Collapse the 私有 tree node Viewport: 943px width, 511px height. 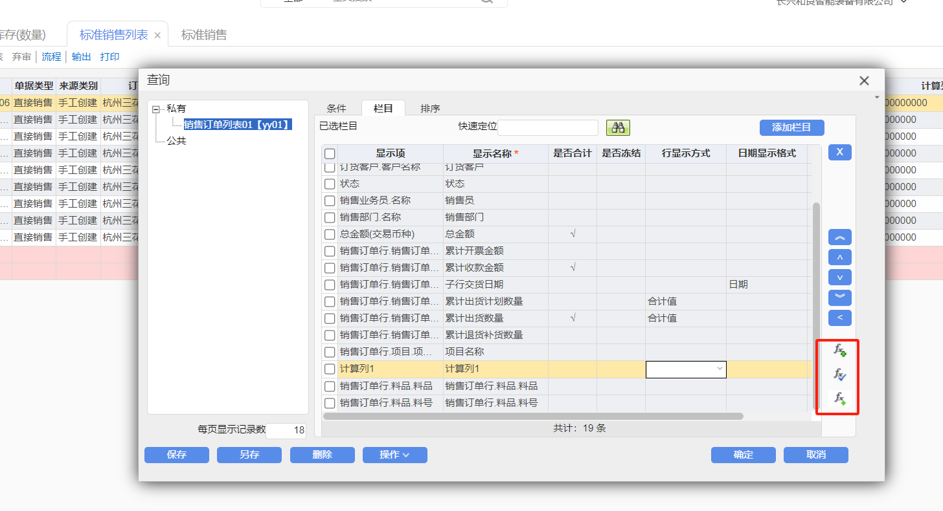pyautogui.click(x=155, y=109)
